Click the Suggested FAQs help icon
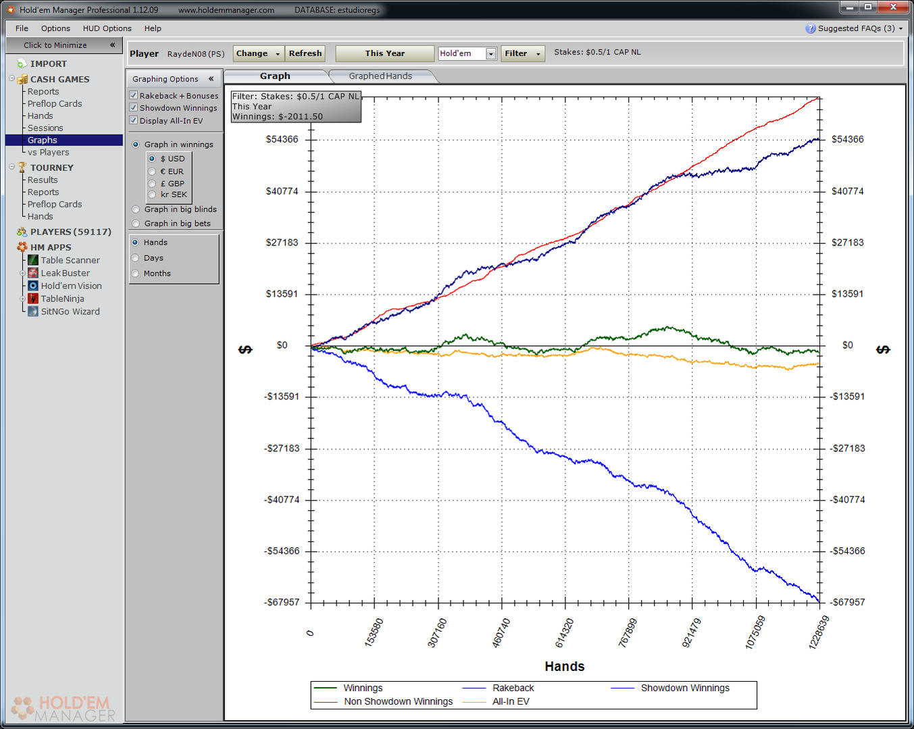The width and height of the screenshot is (914, 729). [x=811, y=28]
